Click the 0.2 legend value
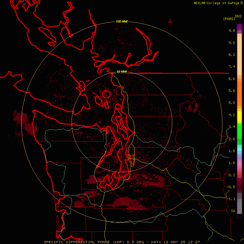244x244 pixels. (x=232, y=175)
